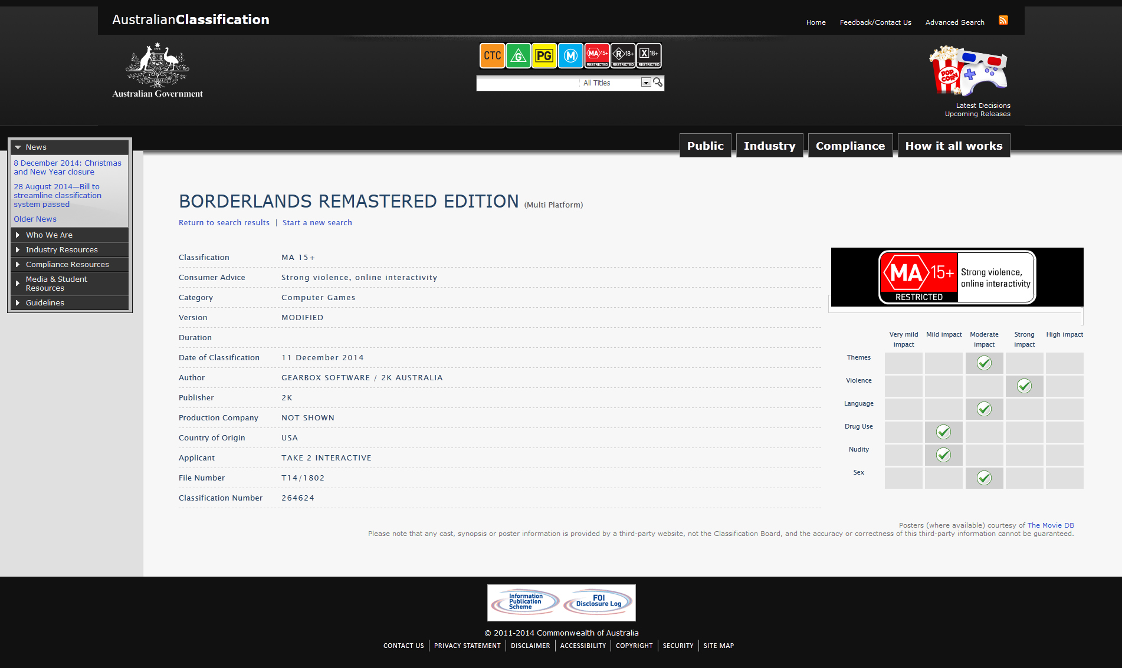Select the green G rating icon
Viewport: 1122px width, 668px height.
518,56
